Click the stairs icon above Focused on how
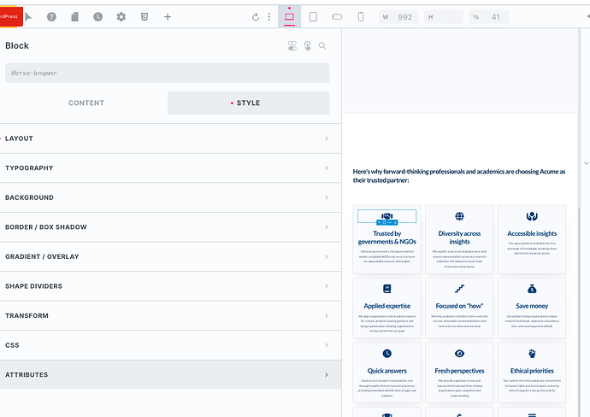The width and height of the screenshot is (590, 417). [459, 289]
